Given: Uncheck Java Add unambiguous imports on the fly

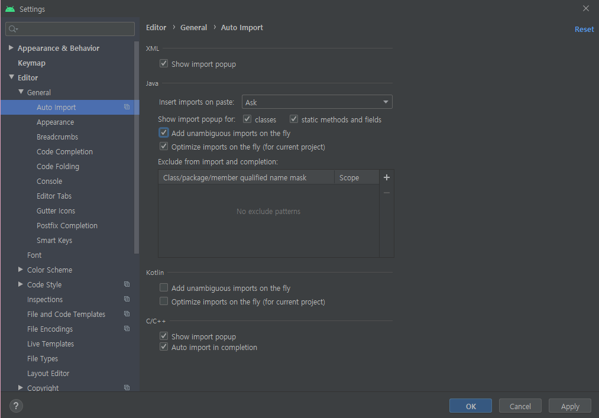Looking at the screenshot, I should (164, 132).
